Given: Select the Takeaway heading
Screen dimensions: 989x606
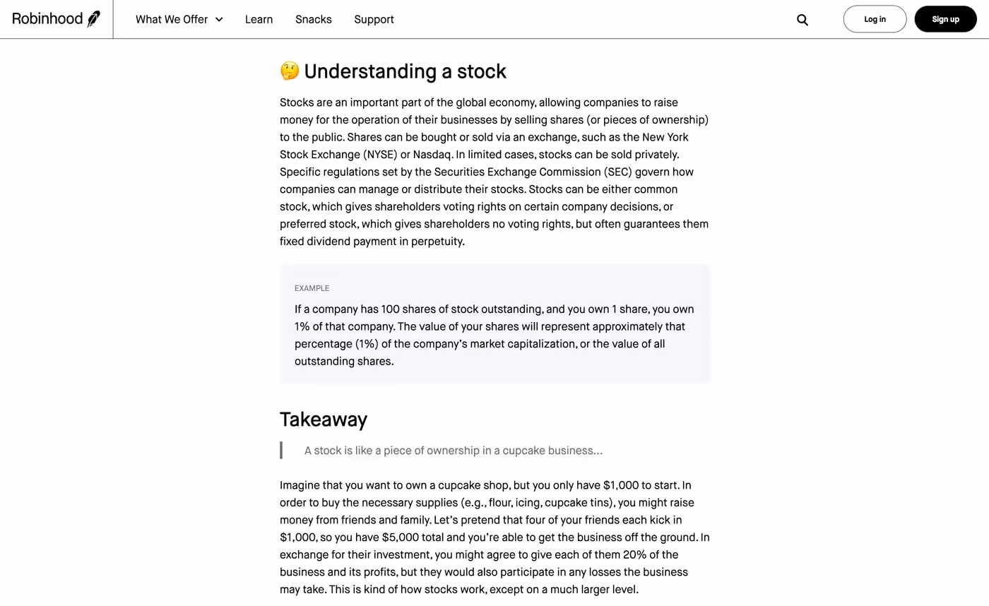Looking at the screenshot, I should pos(324,420).
